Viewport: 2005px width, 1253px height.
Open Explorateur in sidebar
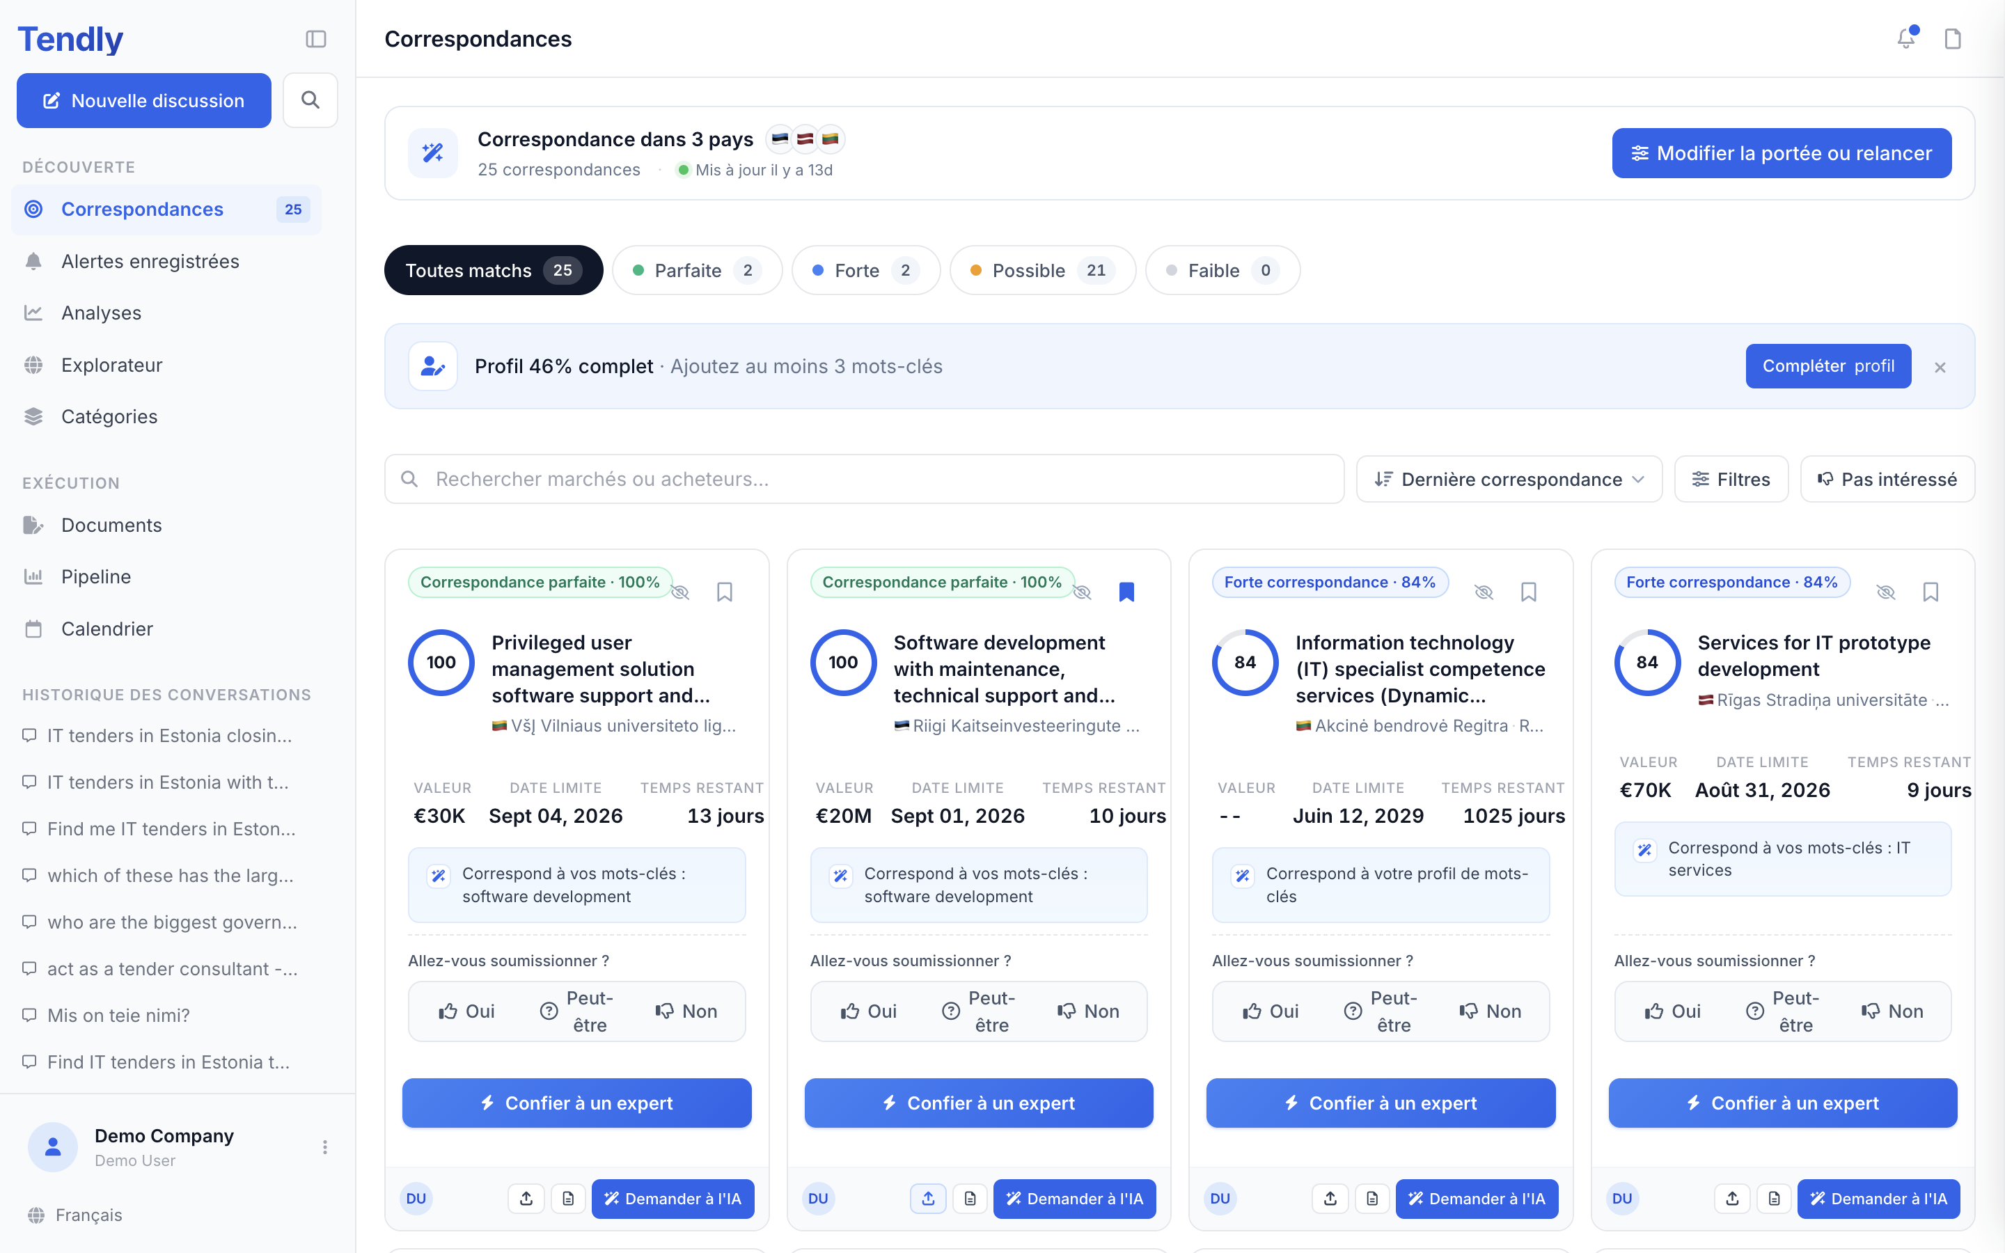click(x=166, y=365)
